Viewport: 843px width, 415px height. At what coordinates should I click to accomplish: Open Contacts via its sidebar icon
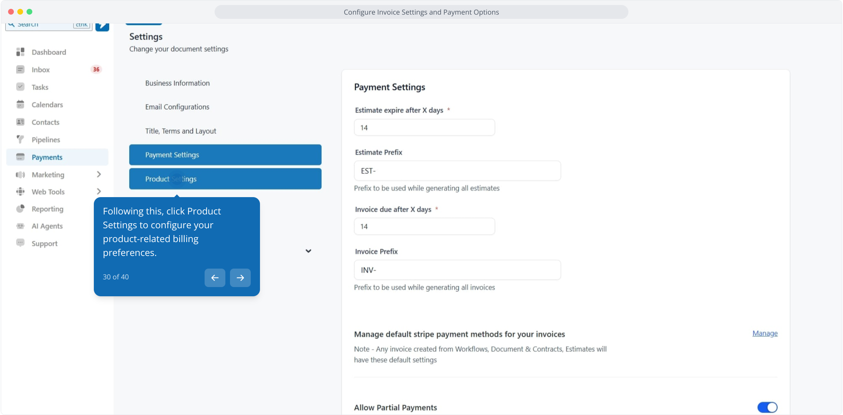coord(20,122)
